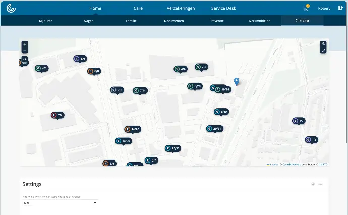The height and width of the screenshot is (215, 348).
Task: Open the notification method dropdown
Action: [60, 203]
